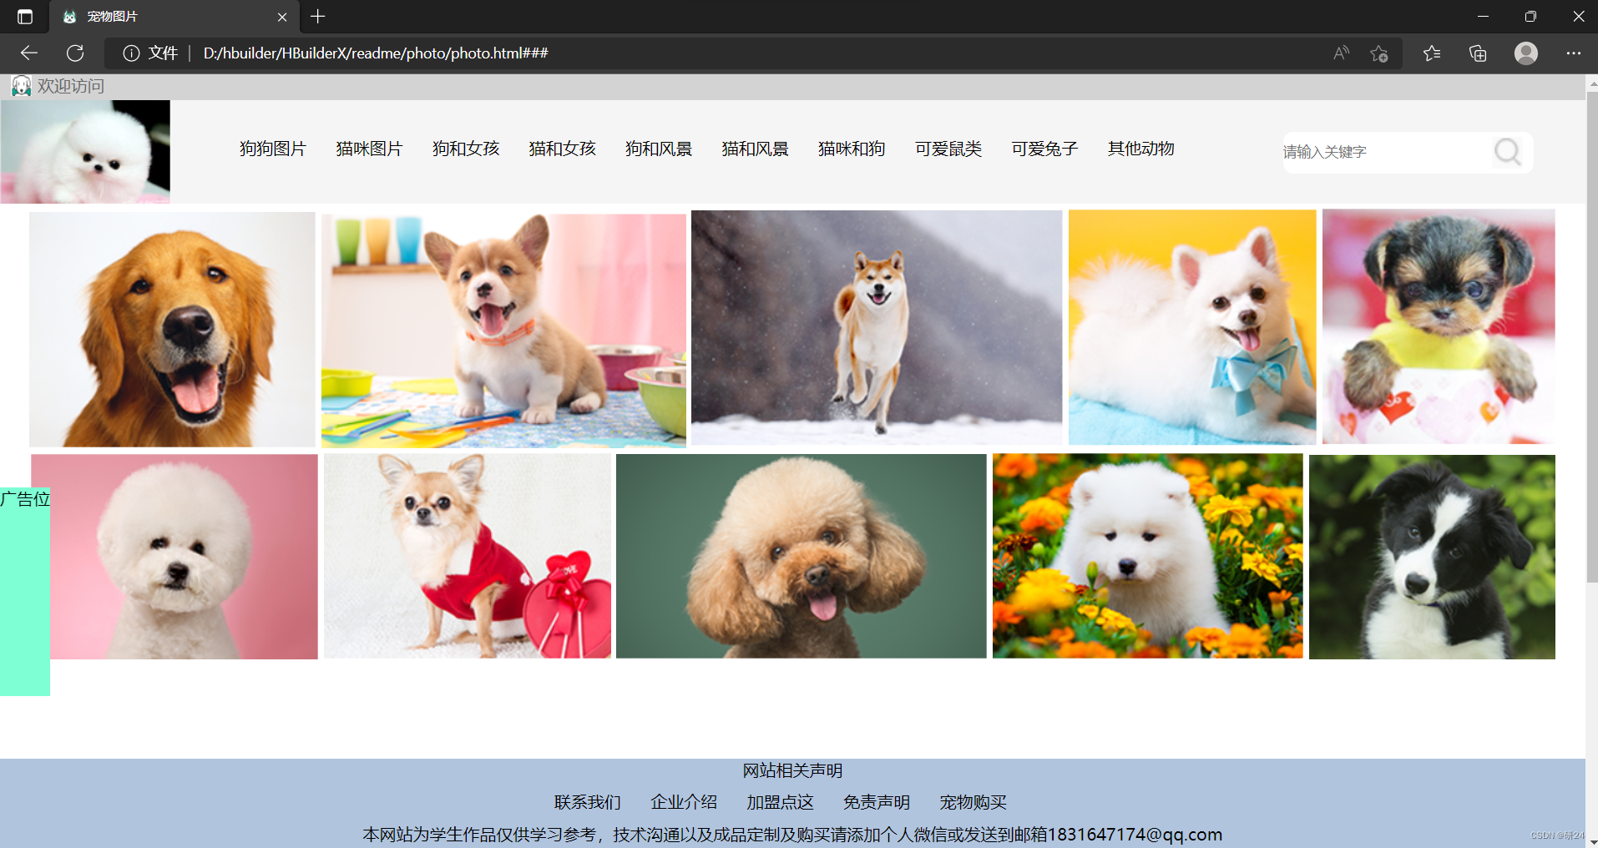Open the shiba inu snow photo
The image size is (1598, 848).
click(877, 327)
